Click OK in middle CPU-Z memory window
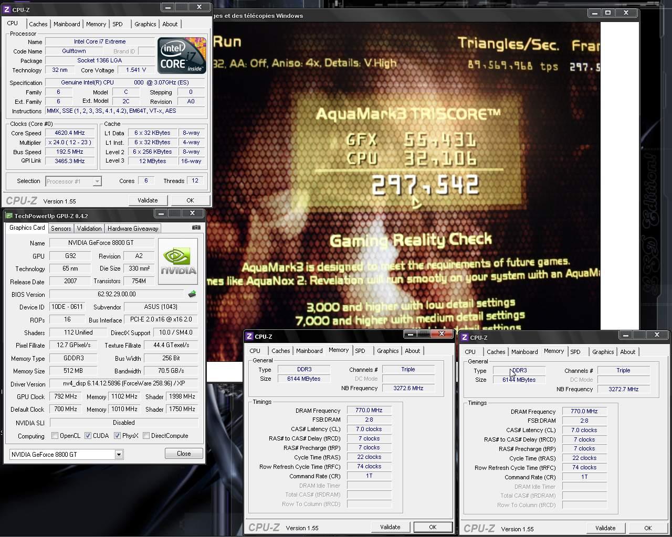 click(x=433, y=527)
